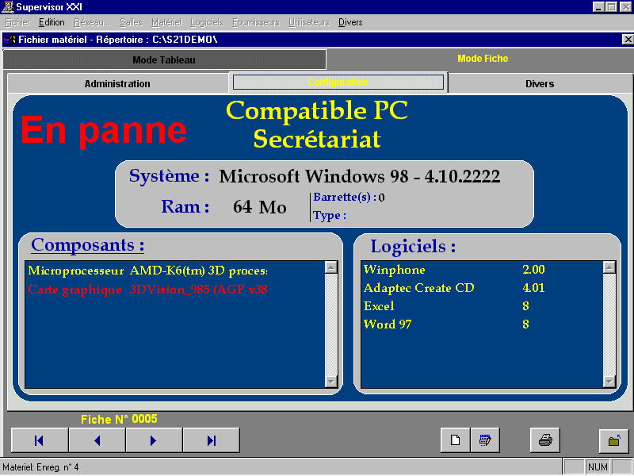Open the Salles menu

[131, 22]
